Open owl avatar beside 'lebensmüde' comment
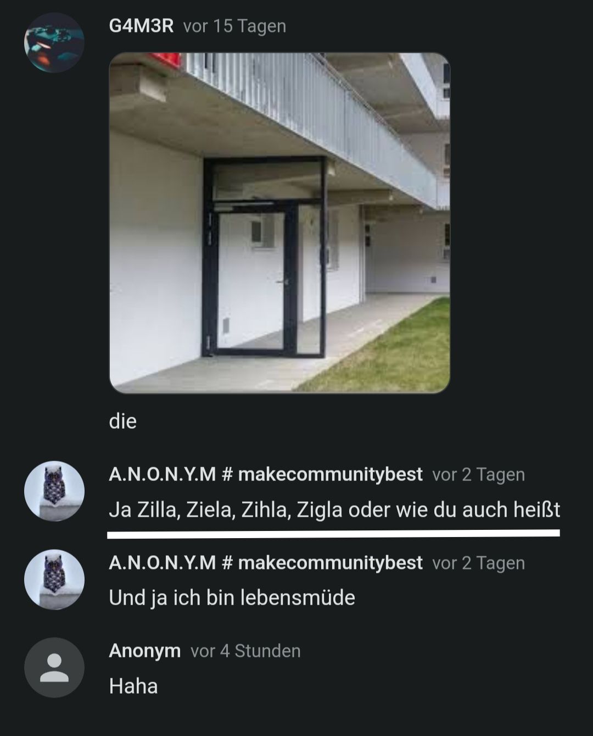The width and height of the screenshot is (593, 736). pyautogui.click(x=54, y=579)
